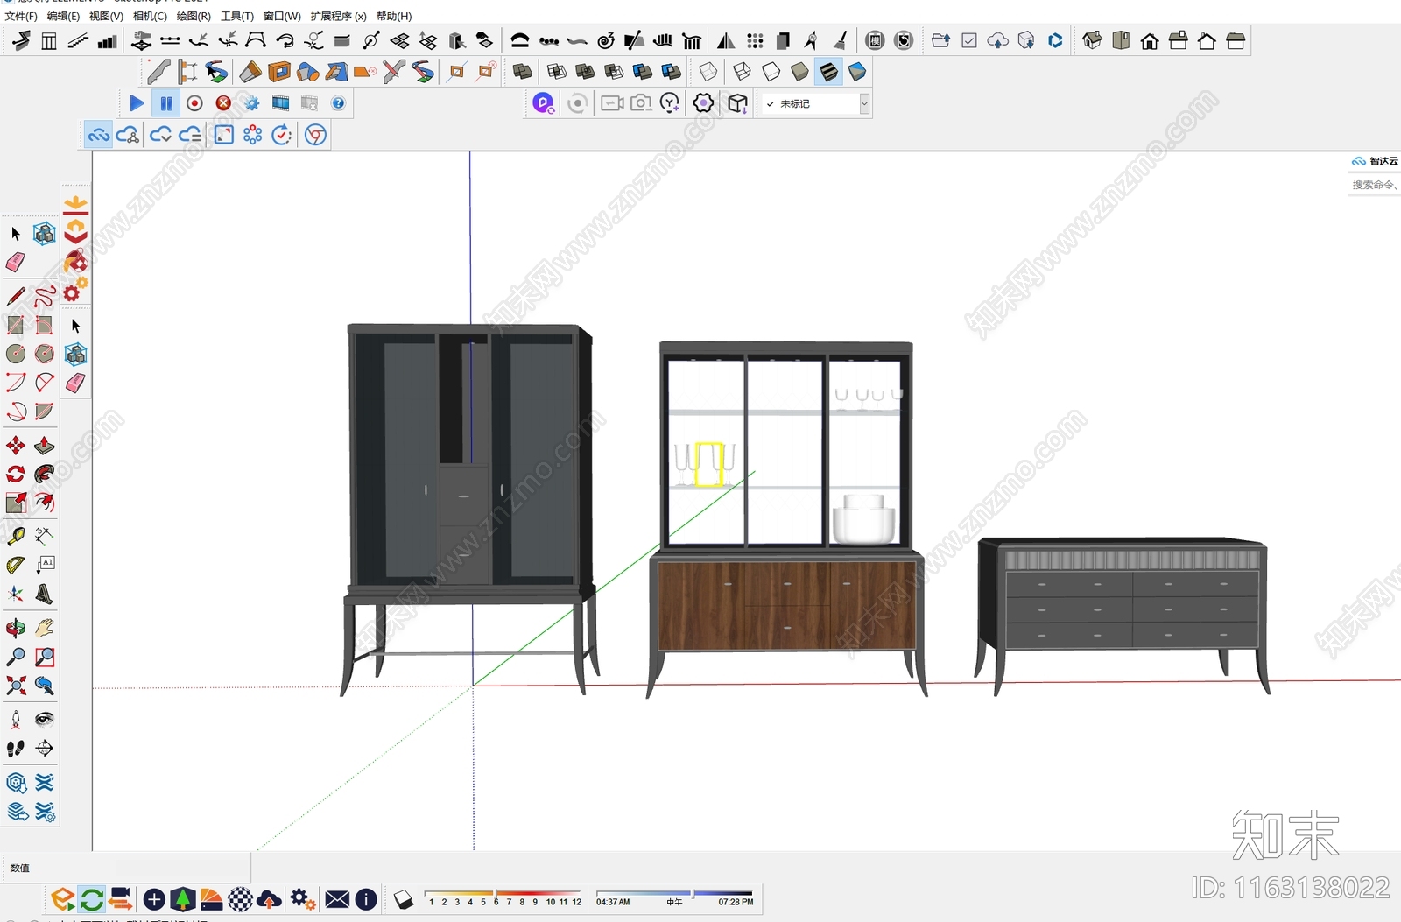Select the Look Around eye tool
The height and width of the screenshot is (922, 1401).
coord(44,720)
